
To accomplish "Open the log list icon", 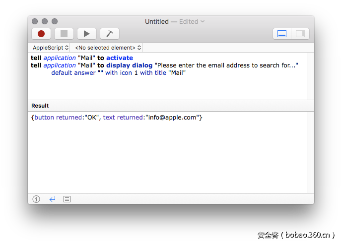I will pyautogui.click(x=67, y=199).
